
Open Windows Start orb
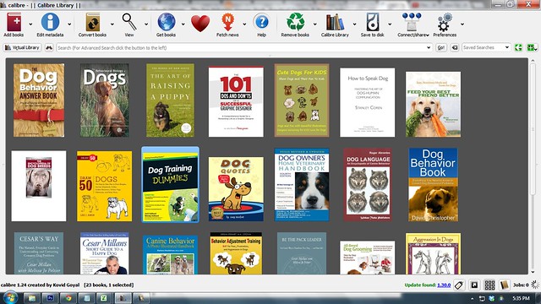pyautogui.click(x=9, y=298)
